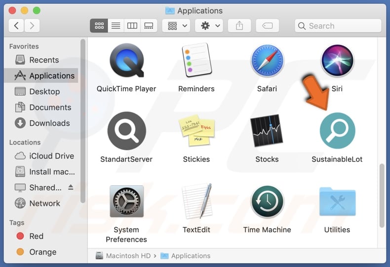Open the QuickTime Player app icon
390x267 pixels.
127,60
